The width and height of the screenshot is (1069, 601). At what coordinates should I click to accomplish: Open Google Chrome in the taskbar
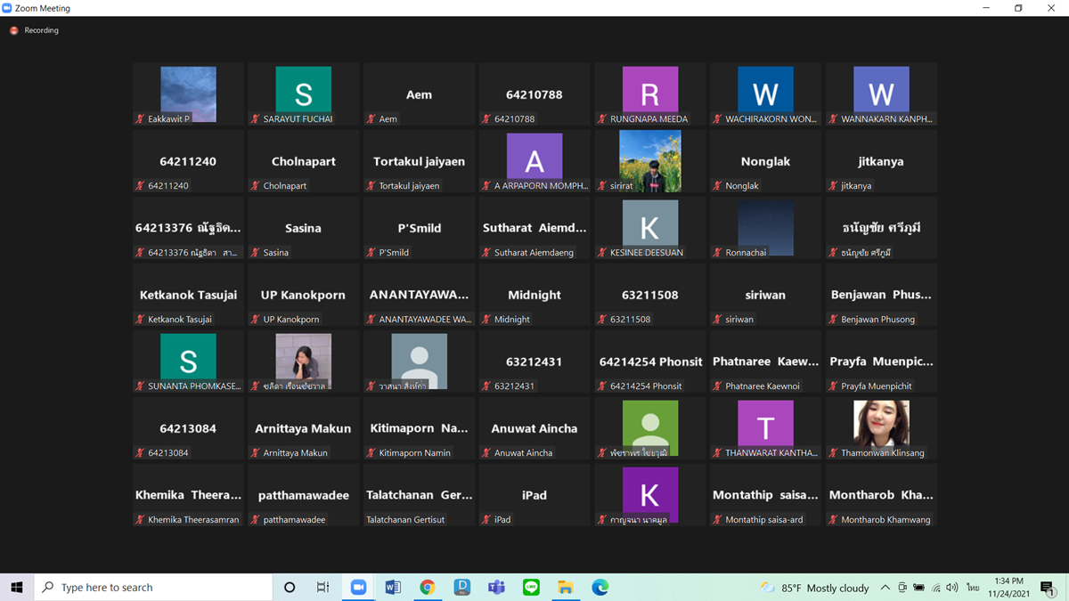click(428, 588)
